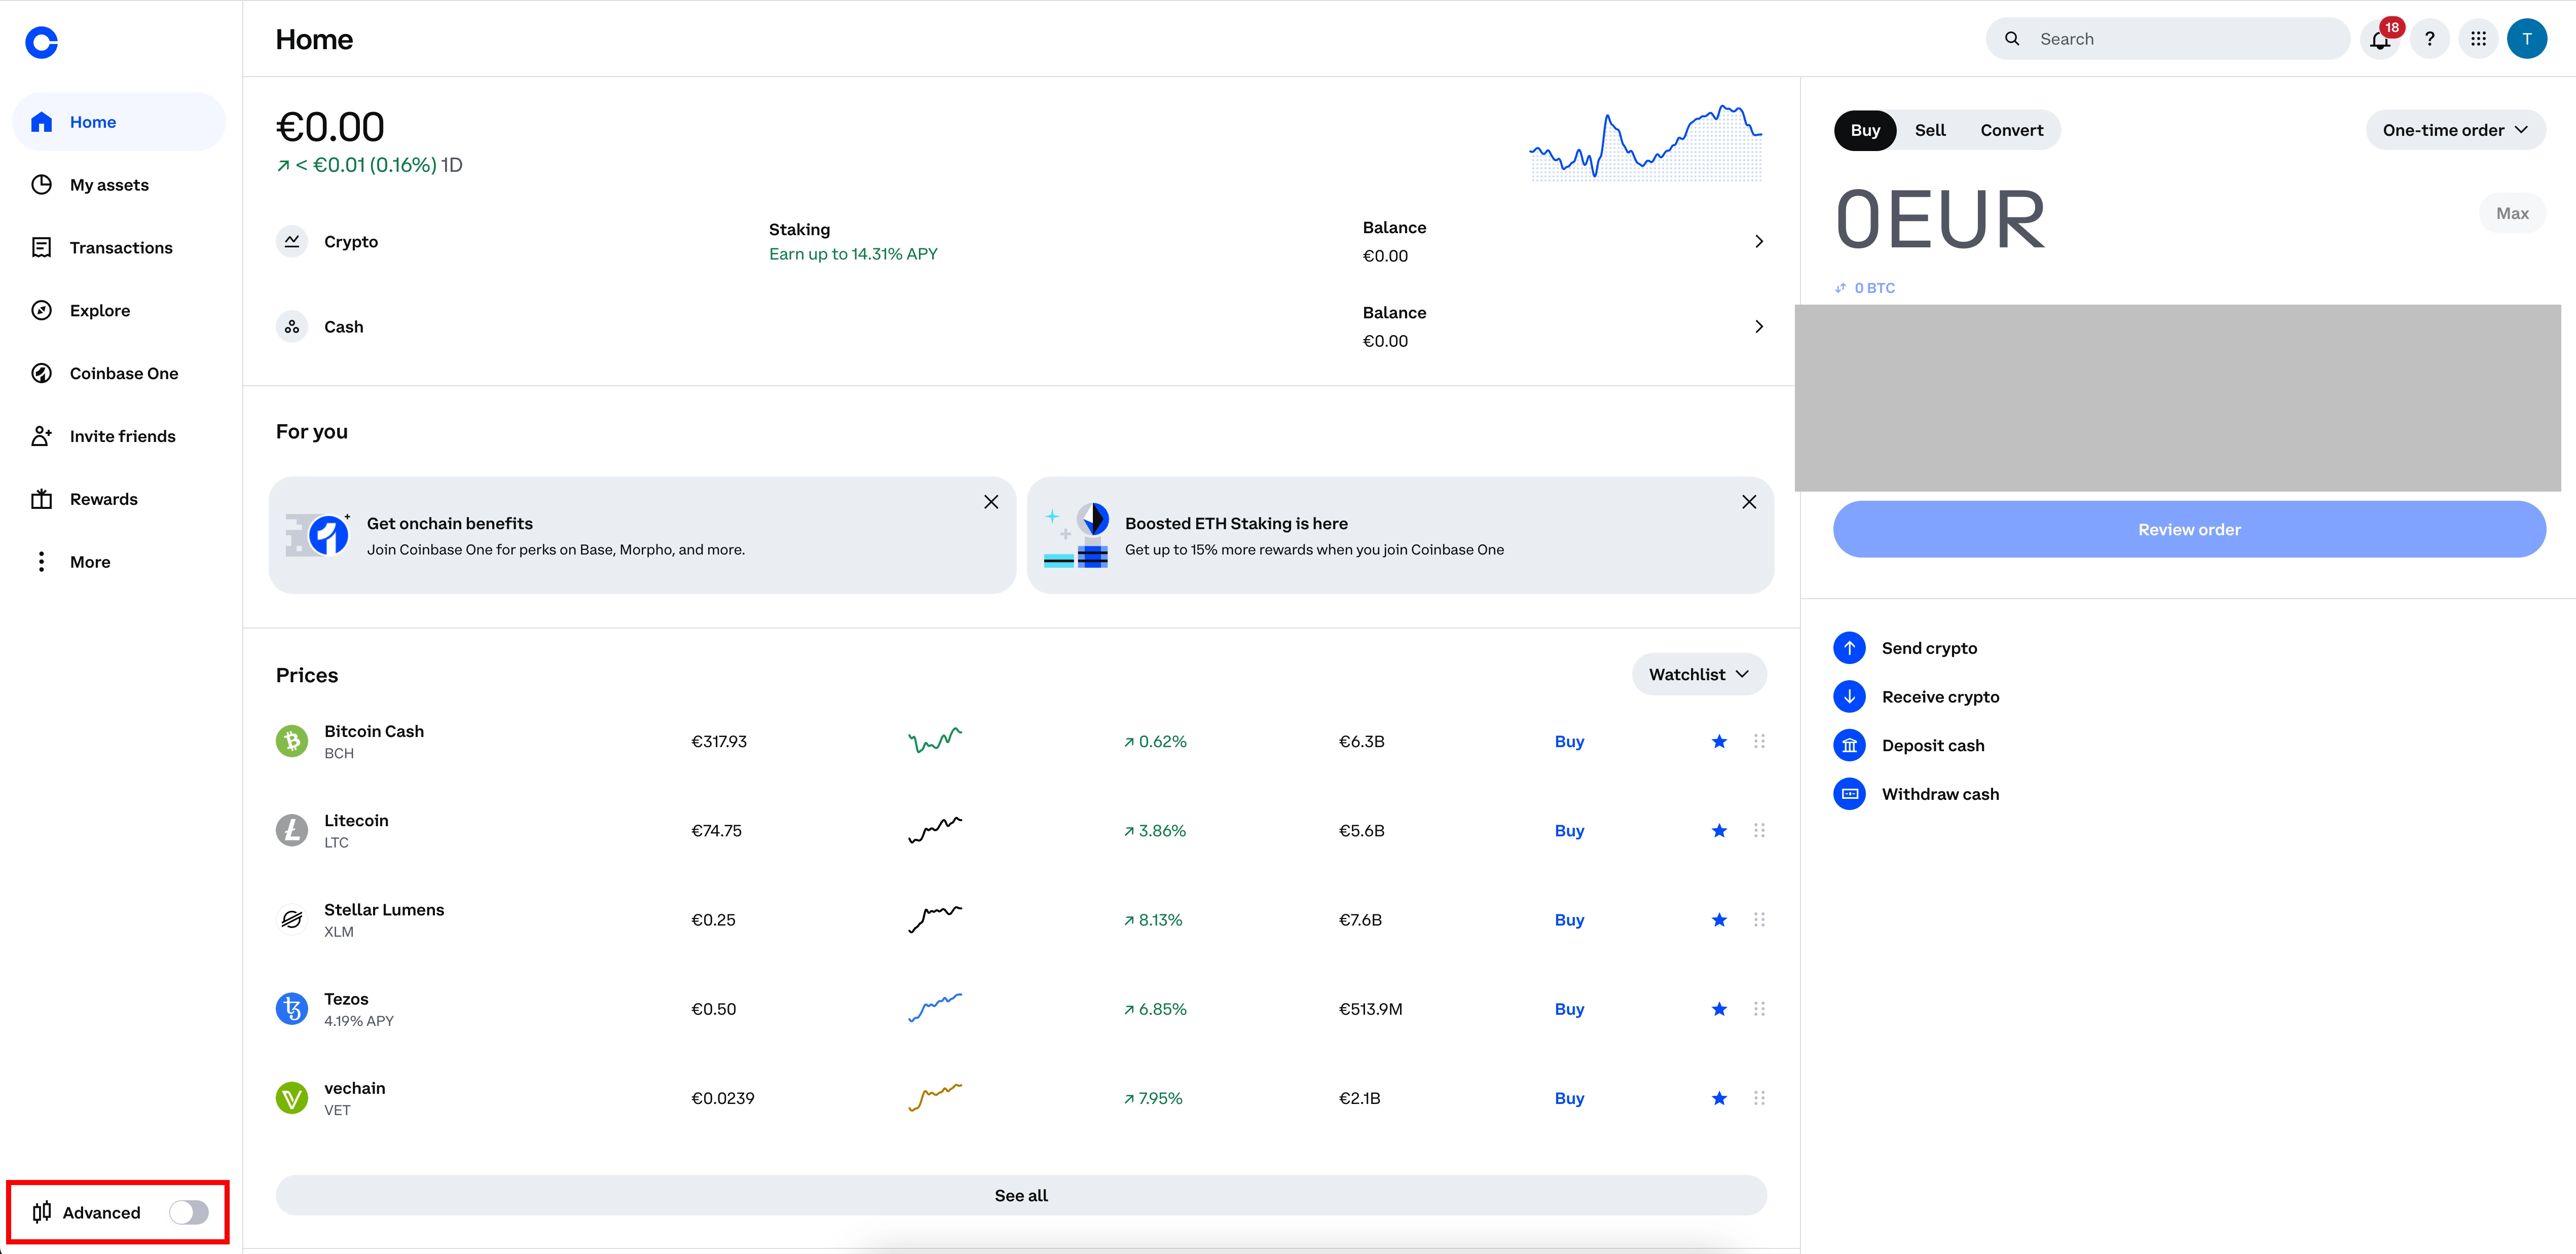2576x1254 pixels.
Task: Click the vechain coin icon
Action: pyautogui.click(x=292, y=1098)
